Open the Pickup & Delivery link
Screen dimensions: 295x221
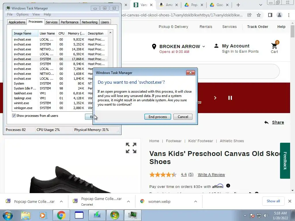point(173,27)
